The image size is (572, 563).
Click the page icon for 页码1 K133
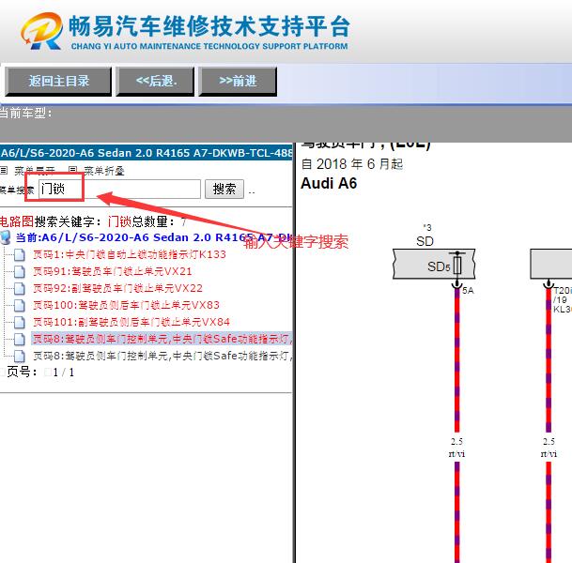pyautogui.click(x=20, y=254)
